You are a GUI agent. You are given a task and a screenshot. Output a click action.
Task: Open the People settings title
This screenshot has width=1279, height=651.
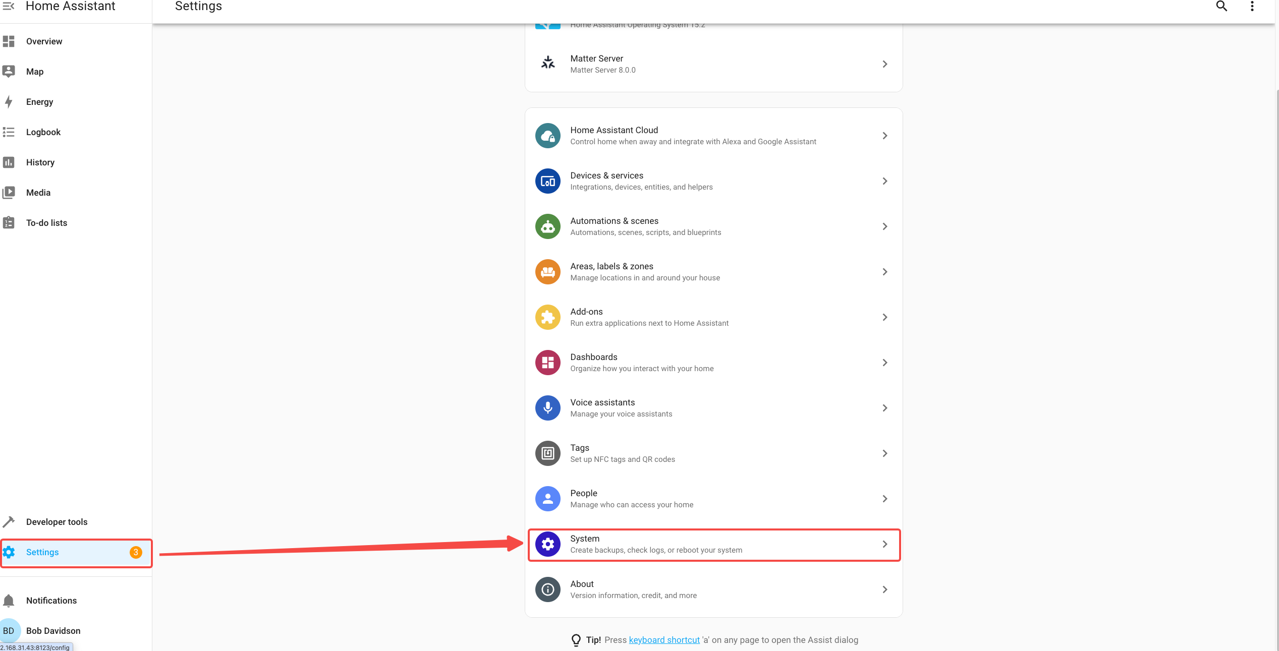point(584,493)
